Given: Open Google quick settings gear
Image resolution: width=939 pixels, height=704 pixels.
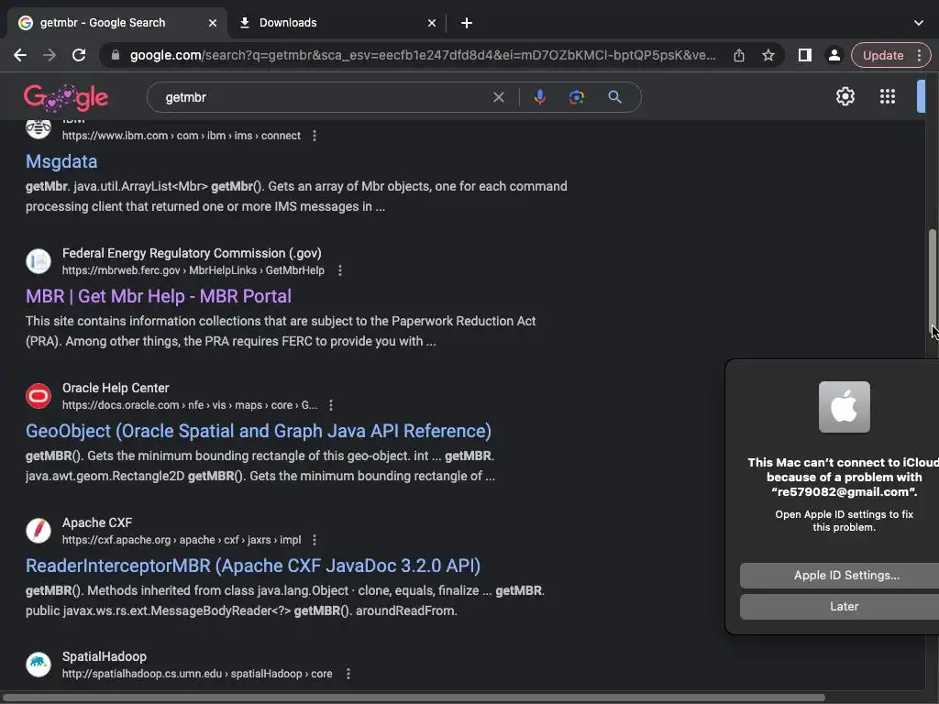Looking at the screenshot, I should 845,96.
